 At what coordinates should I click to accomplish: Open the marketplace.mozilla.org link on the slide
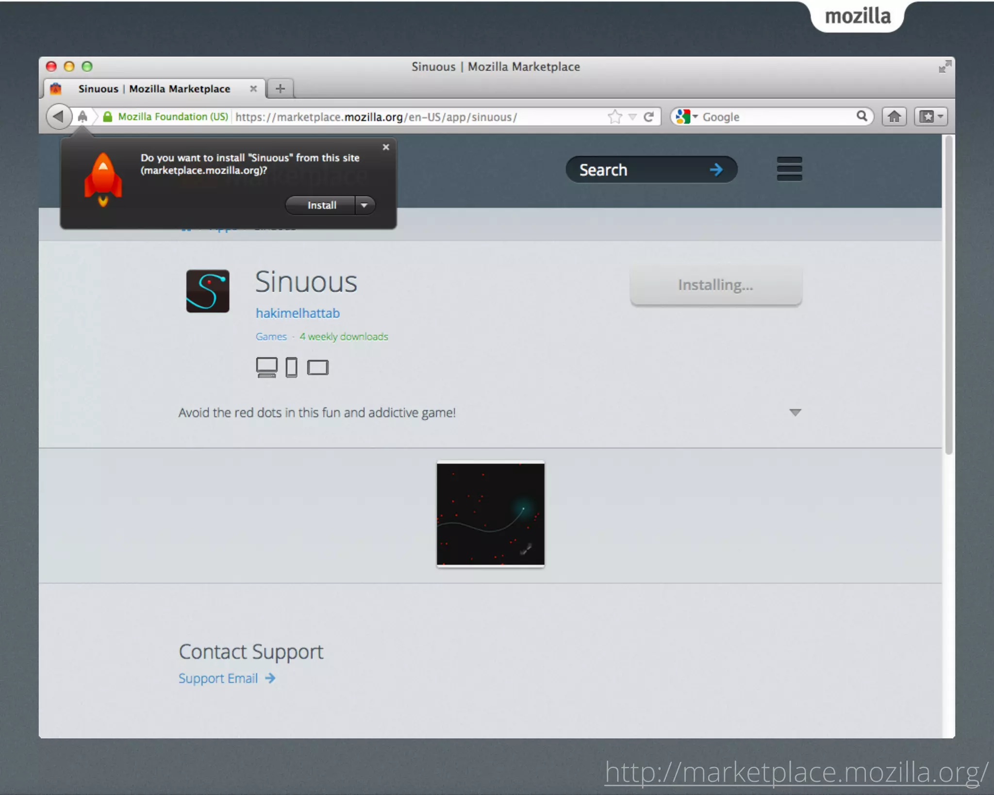click(796, 772)
